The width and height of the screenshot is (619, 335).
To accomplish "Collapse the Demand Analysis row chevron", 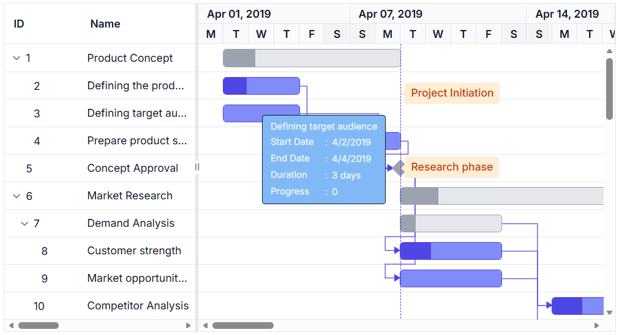I will tap(24, 224).
